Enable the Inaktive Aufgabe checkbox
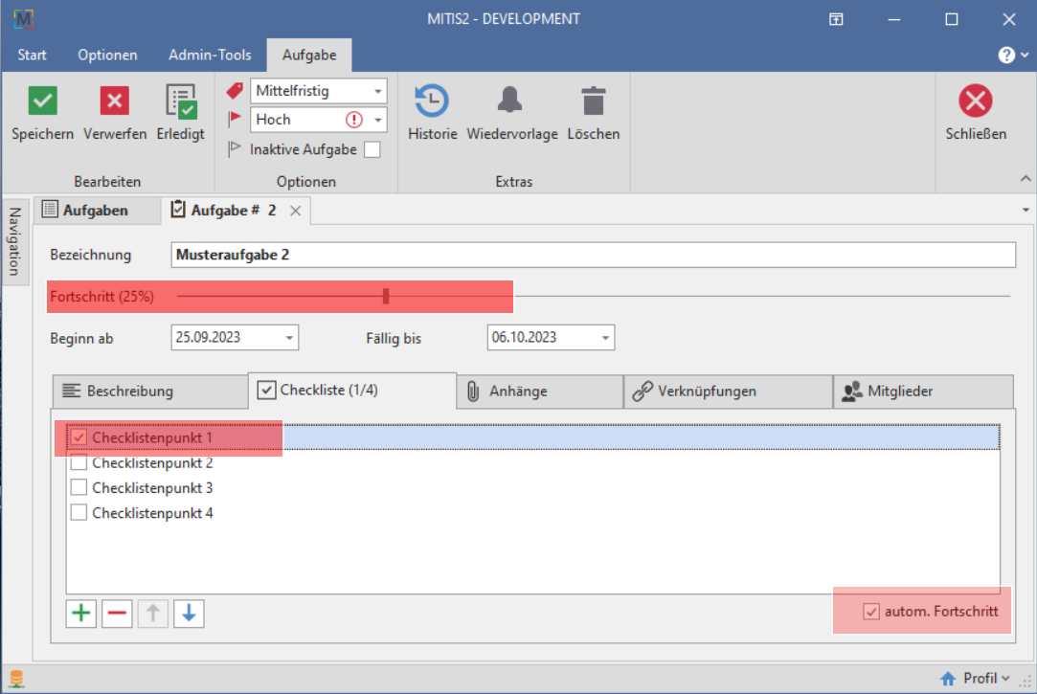 (x=372, y=149)
